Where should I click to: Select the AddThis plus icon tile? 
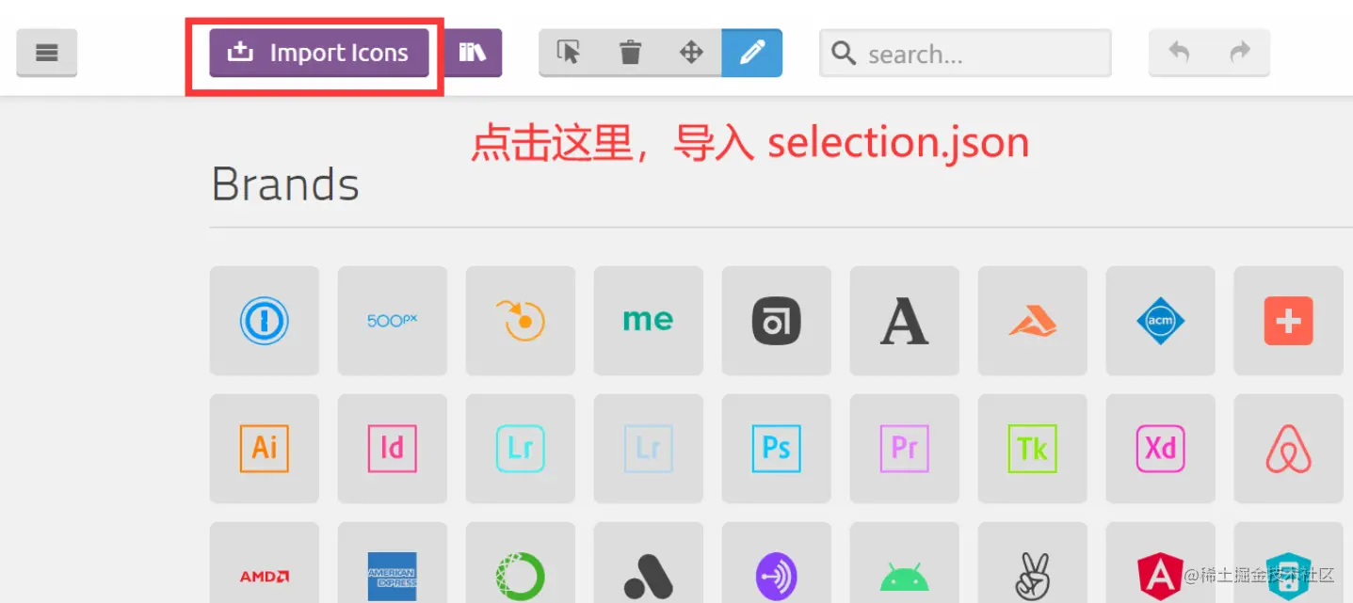click(1289, 321)
